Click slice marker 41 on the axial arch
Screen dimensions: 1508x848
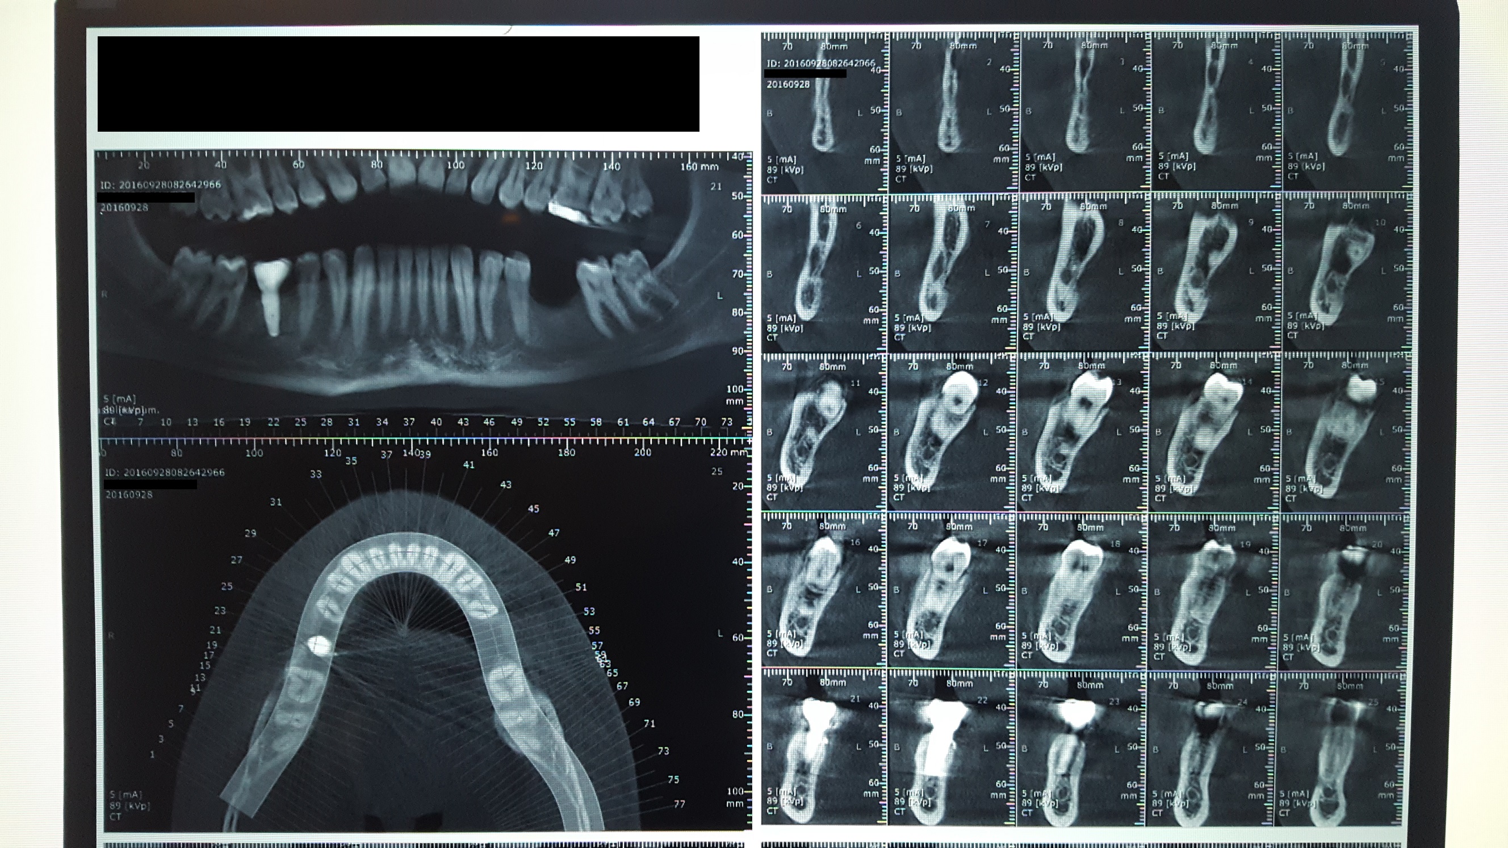[x=468, y=465]
